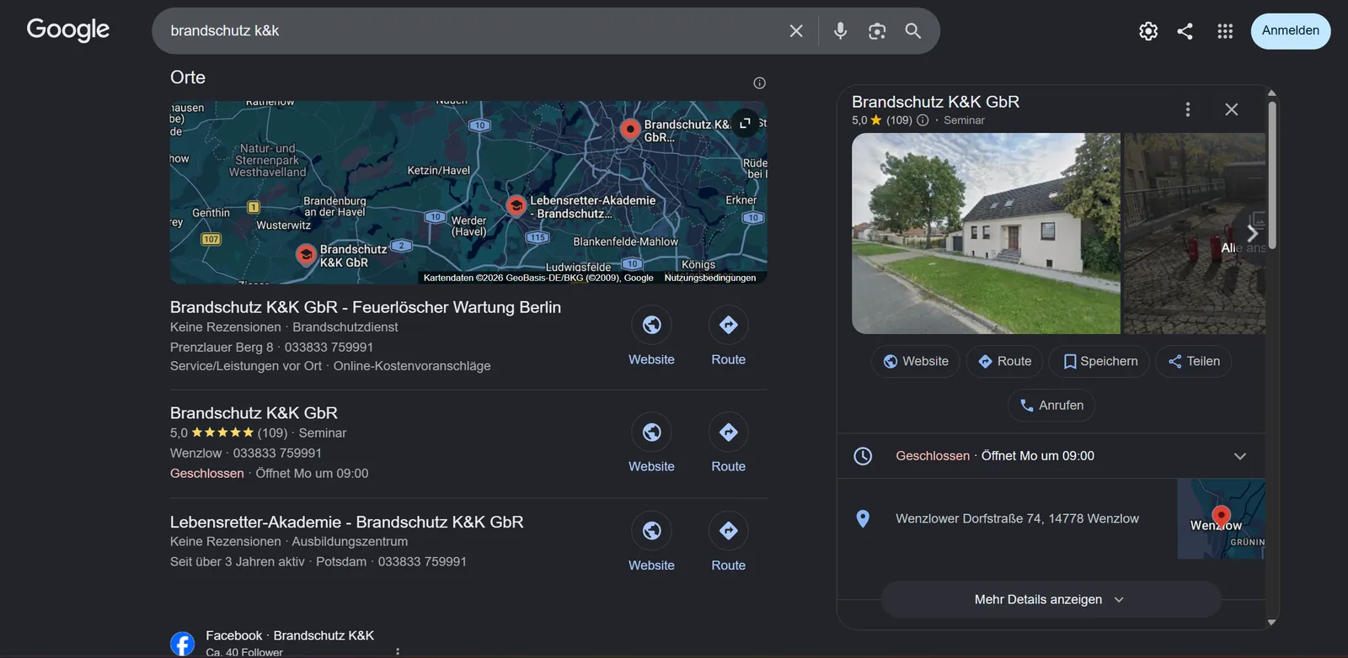Open 5,0 rating (109) reviews in panel
Screen dimensions: 1348x658
882,120
